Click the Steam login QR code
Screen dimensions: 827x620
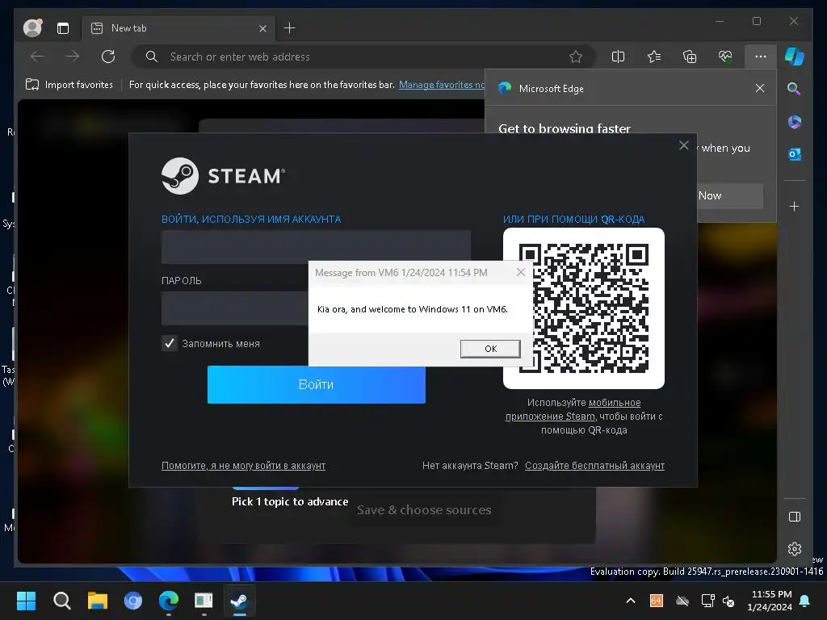pyautogui.click(x=584, y=308)
